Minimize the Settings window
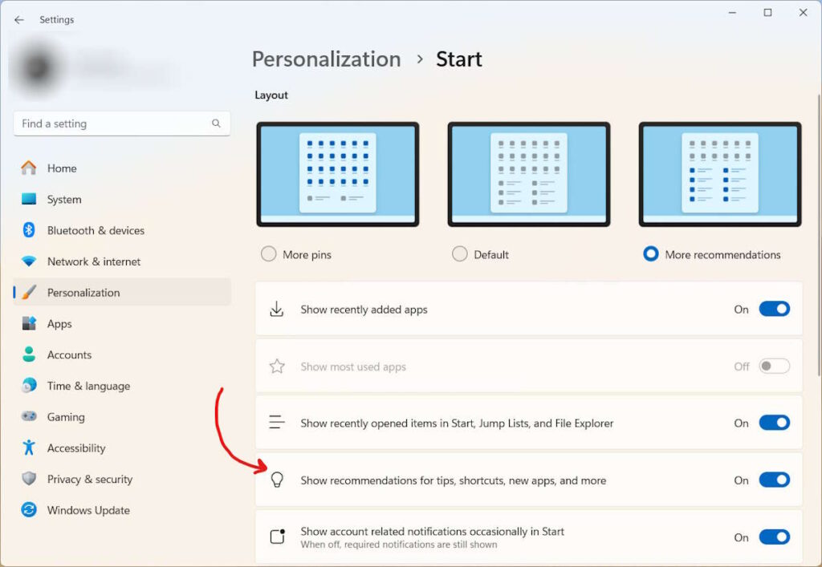This screenshot has height=567, width=822. click(x=732, y=13)
